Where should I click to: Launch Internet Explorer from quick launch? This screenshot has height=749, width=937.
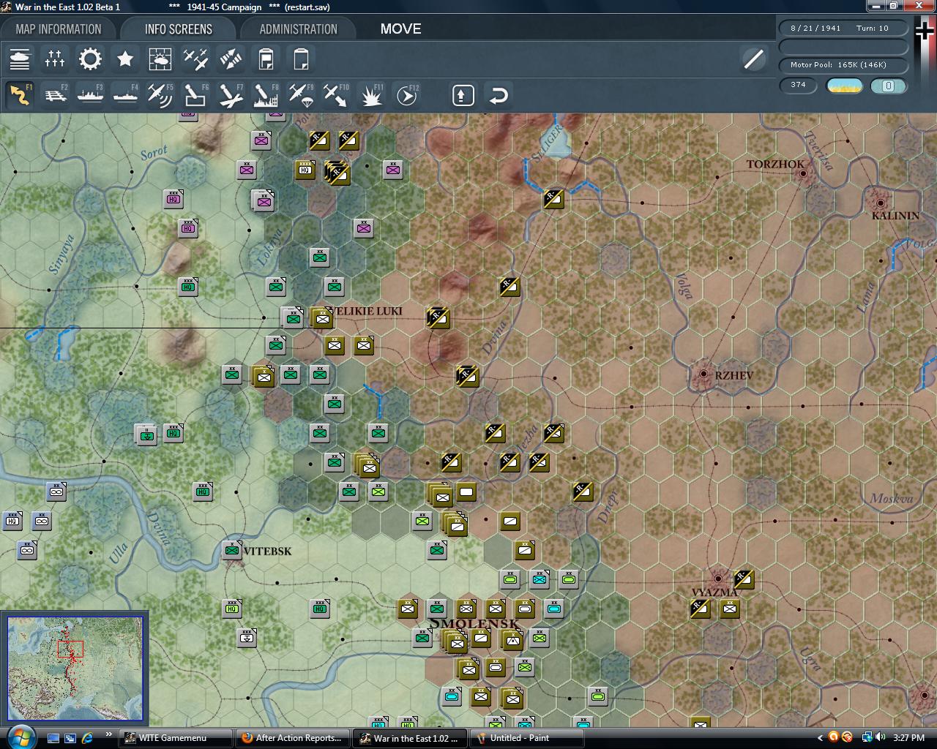88,738
